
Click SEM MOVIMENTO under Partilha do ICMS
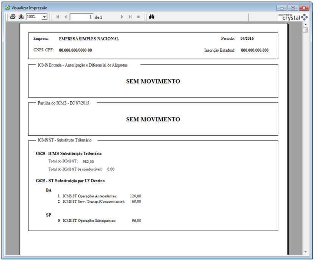[153, 120]
